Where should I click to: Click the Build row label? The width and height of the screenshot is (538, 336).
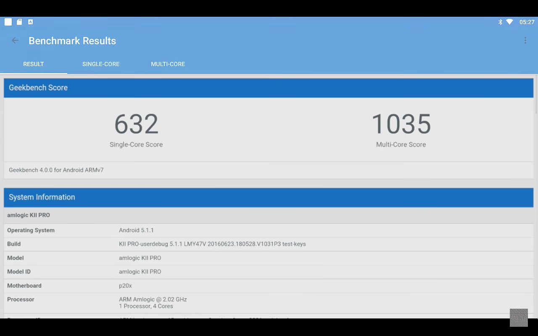pyautogui.click(x=14, y=244)
